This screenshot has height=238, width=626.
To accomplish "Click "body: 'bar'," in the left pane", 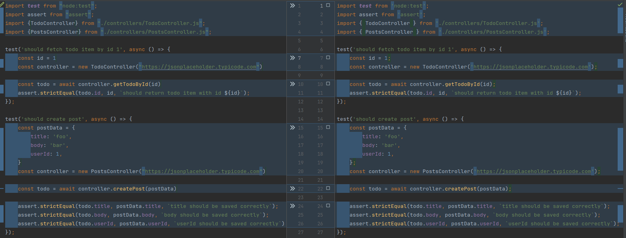I will pyautogui.click(x=50, y=145).
